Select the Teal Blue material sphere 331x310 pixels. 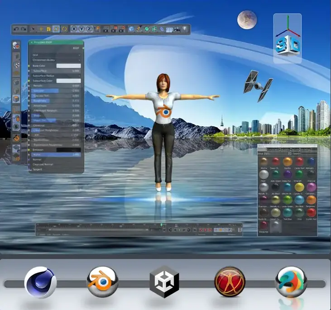[x=287, y=213]
